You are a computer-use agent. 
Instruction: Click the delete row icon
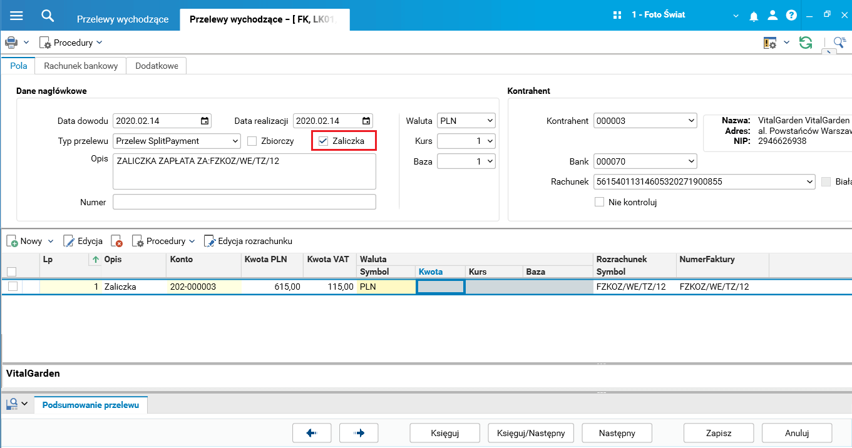pos(116,241)
